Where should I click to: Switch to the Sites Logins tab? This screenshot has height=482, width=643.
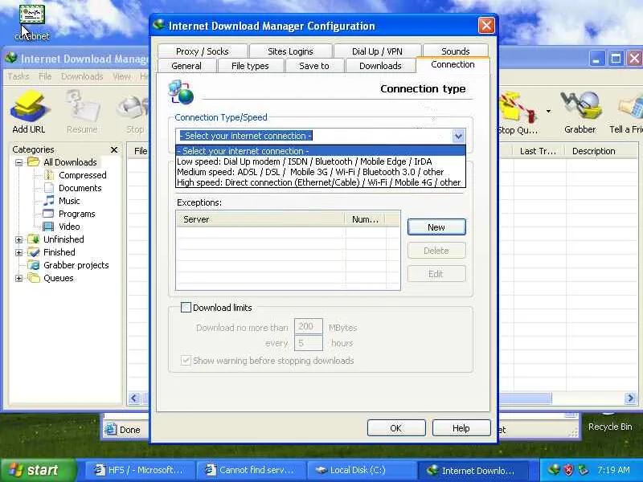(290, 51)
